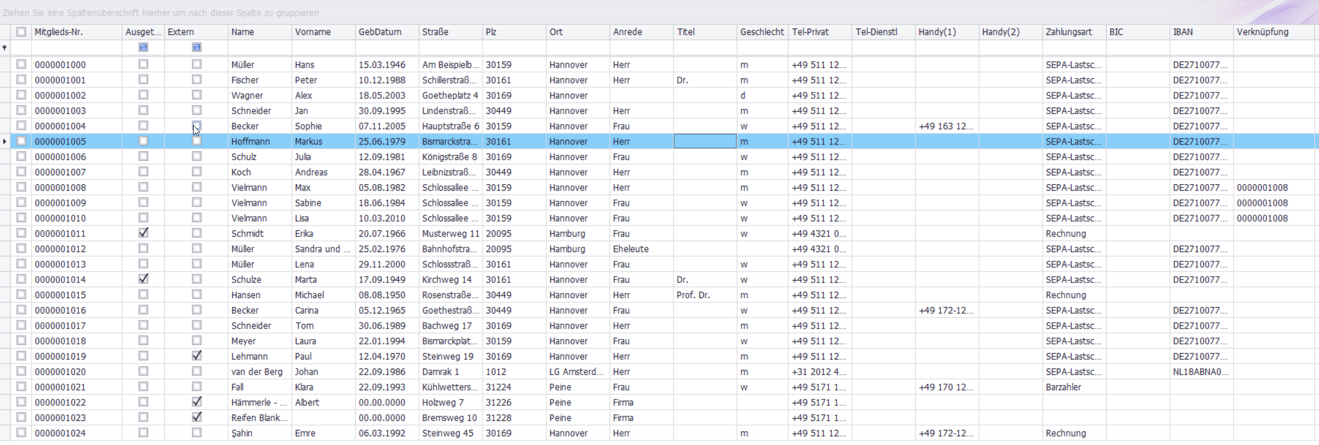Click the IBAN column header
Screen dimensions: 1319x445
click(1200, 32)
